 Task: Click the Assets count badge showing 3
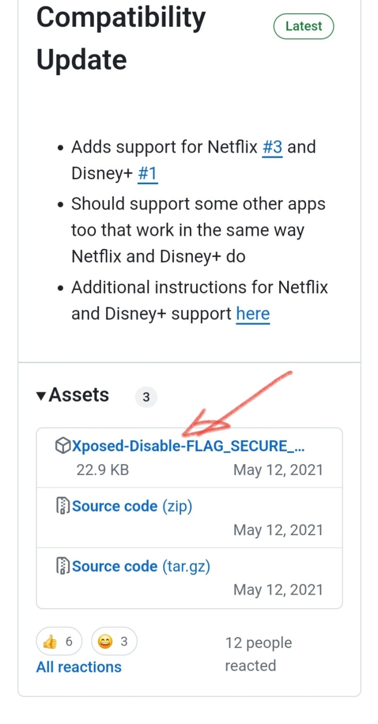pos(146,397)
